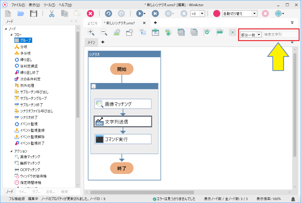Click the 開始 start node
The width and height of the screenshot is (301, 203).
click(x=122, y=69)
